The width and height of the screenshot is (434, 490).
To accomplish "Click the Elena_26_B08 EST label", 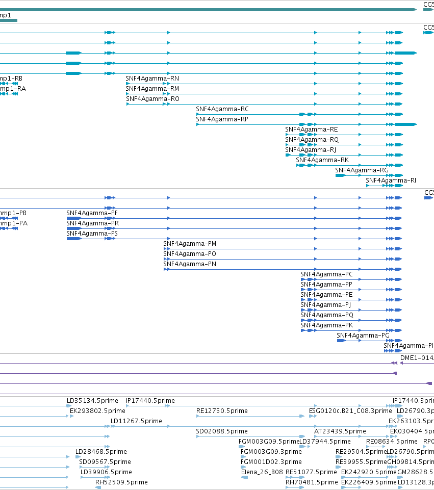I will [x=262, y=472].
